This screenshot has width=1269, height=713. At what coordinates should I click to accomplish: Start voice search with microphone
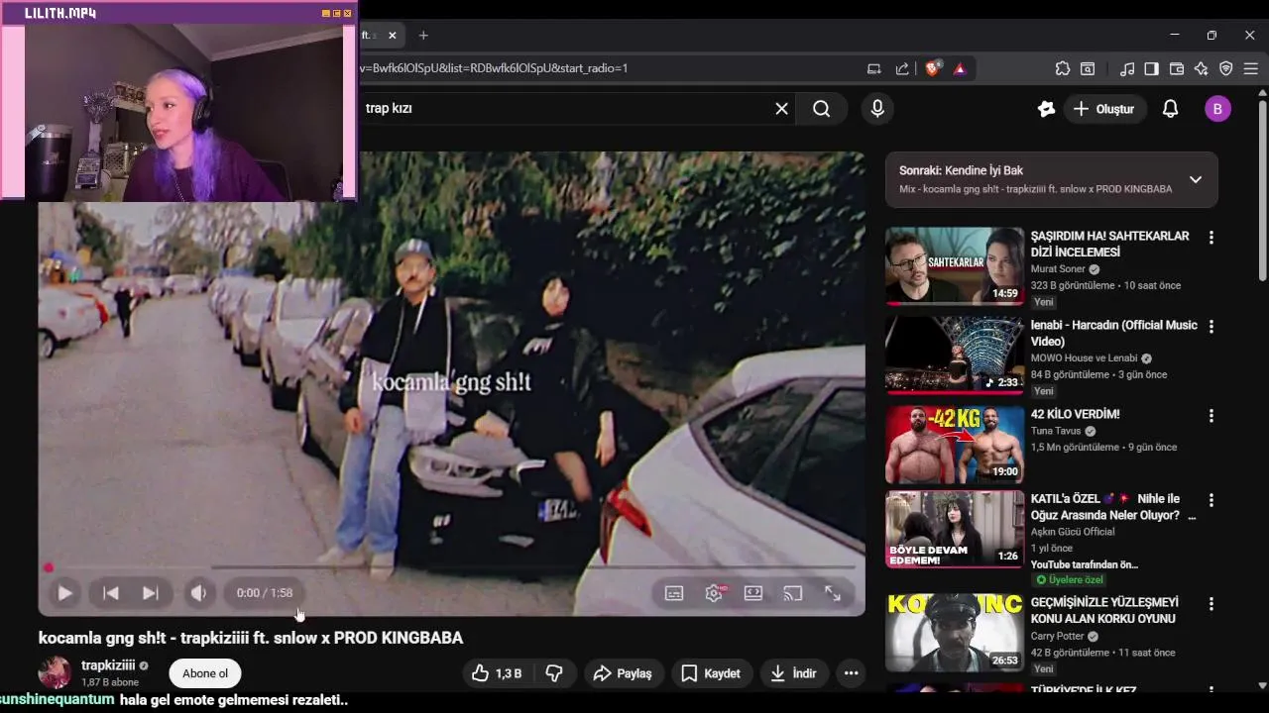click(x=877, y=109)
